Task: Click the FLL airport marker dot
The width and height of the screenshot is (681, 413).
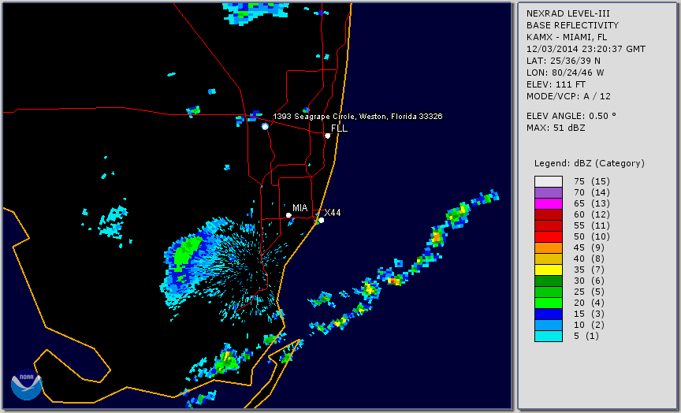Action: point(327,136)
